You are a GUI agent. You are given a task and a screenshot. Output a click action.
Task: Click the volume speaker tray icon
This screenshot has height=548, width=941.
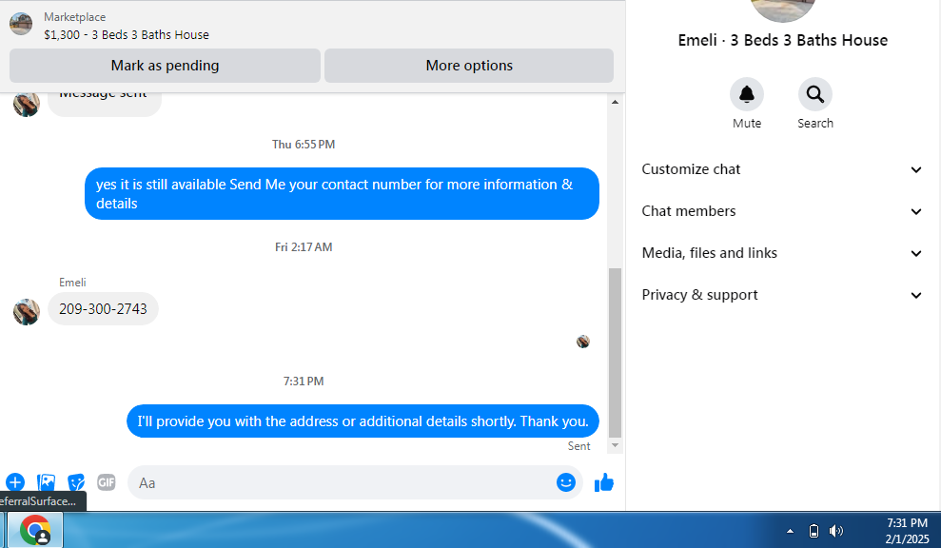click(x=835, y=531)
